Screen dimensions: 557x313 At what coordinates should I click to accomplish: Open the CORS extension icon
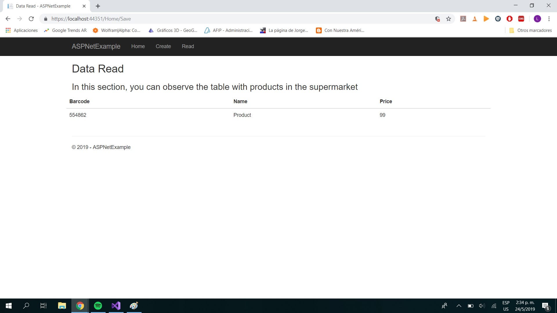[x=521, y=19]
